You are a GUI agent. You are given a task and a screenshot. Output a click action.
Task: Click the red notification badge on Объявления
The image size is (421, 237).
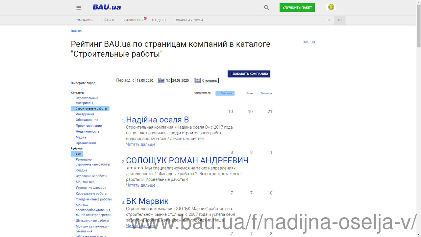[145, 18]
